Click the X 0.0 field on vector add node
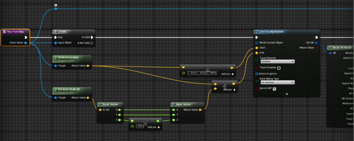The image size is (354, 141). click(192, 73)
